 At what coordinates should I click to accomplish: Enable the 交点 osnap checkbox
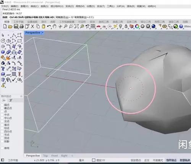pyautogui.click(x=2, y=121)
